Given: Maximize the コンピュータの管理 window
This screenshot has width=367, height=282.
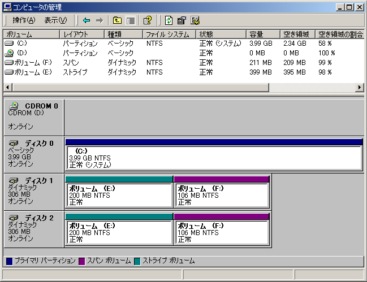Looking at the screenshot, I should (349, 7).
